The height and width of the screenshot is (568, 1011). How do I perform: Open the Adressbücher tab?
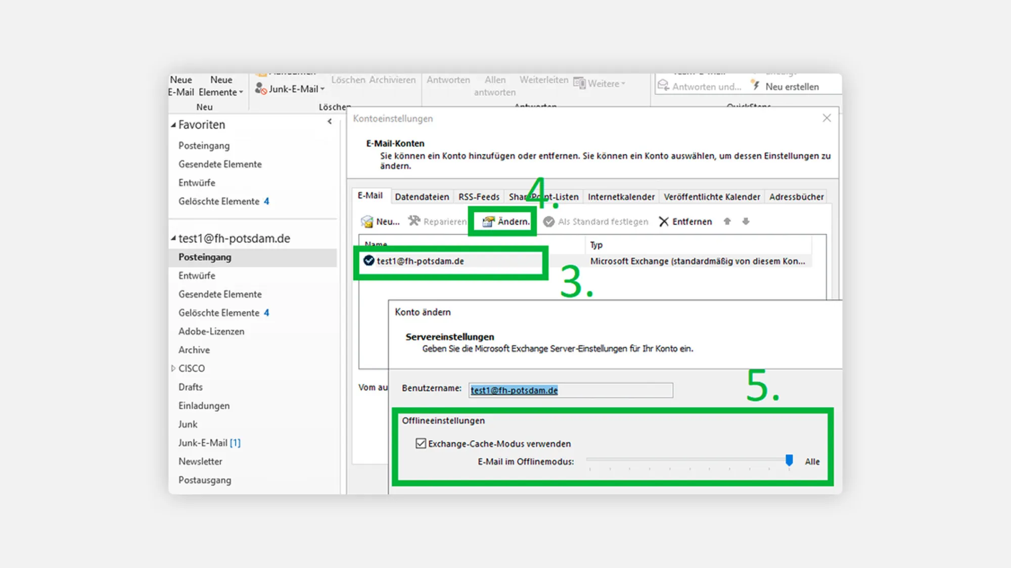(x=797, y=196)
